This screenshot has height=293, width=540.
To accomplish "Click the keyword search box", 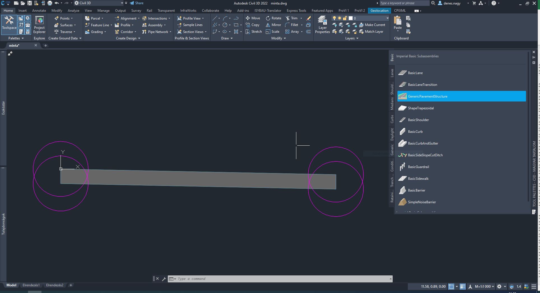I will (404, 3).
